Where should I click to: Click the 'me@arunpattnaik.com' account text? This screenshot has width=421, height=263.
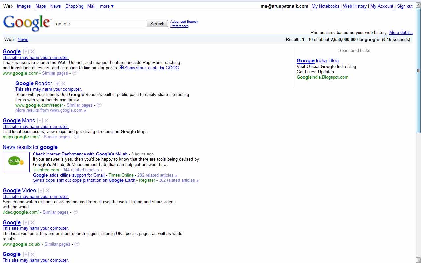pyautogui.click(x=285, y=6)
